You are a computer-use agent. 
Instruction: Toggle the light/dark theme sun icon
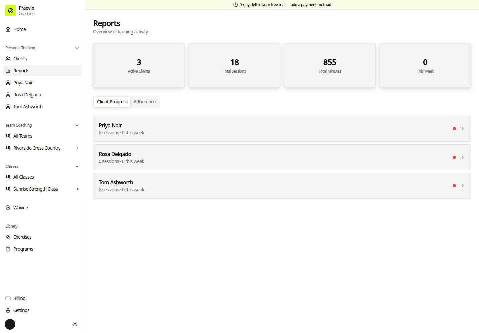pyautogui.click(x=75, y=324)
